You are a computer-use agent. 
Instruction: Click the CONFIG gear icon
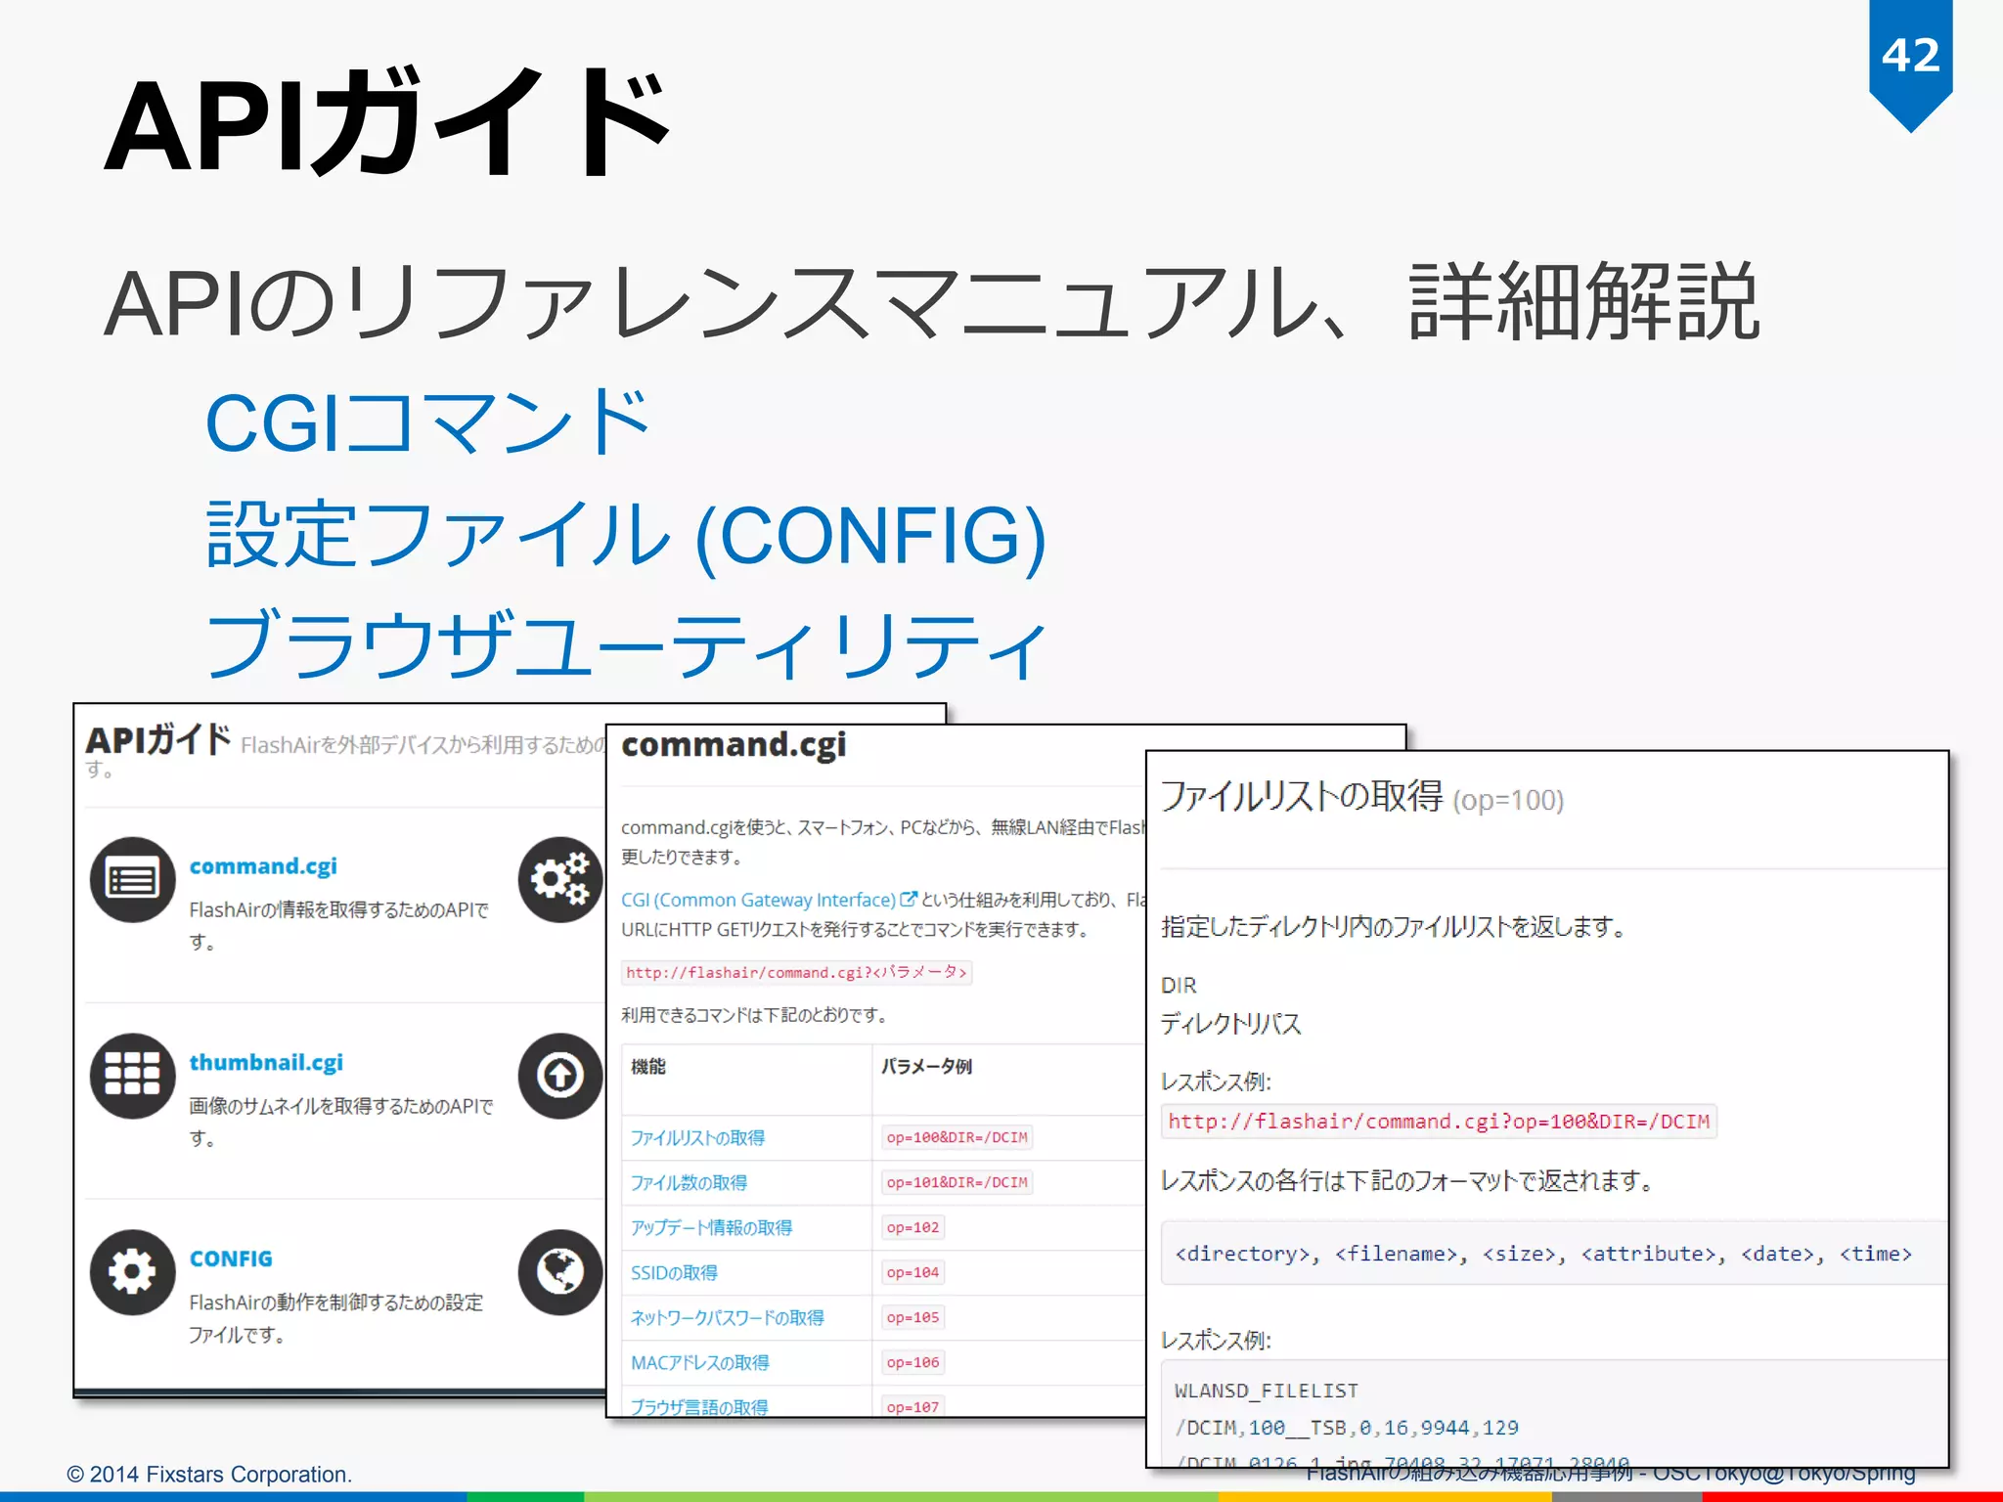tap(132, 1272)
